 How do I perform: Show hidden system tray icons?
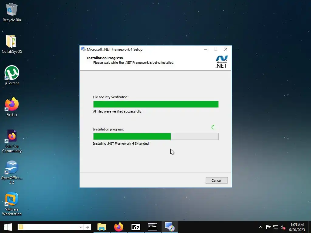pos(261,227)
